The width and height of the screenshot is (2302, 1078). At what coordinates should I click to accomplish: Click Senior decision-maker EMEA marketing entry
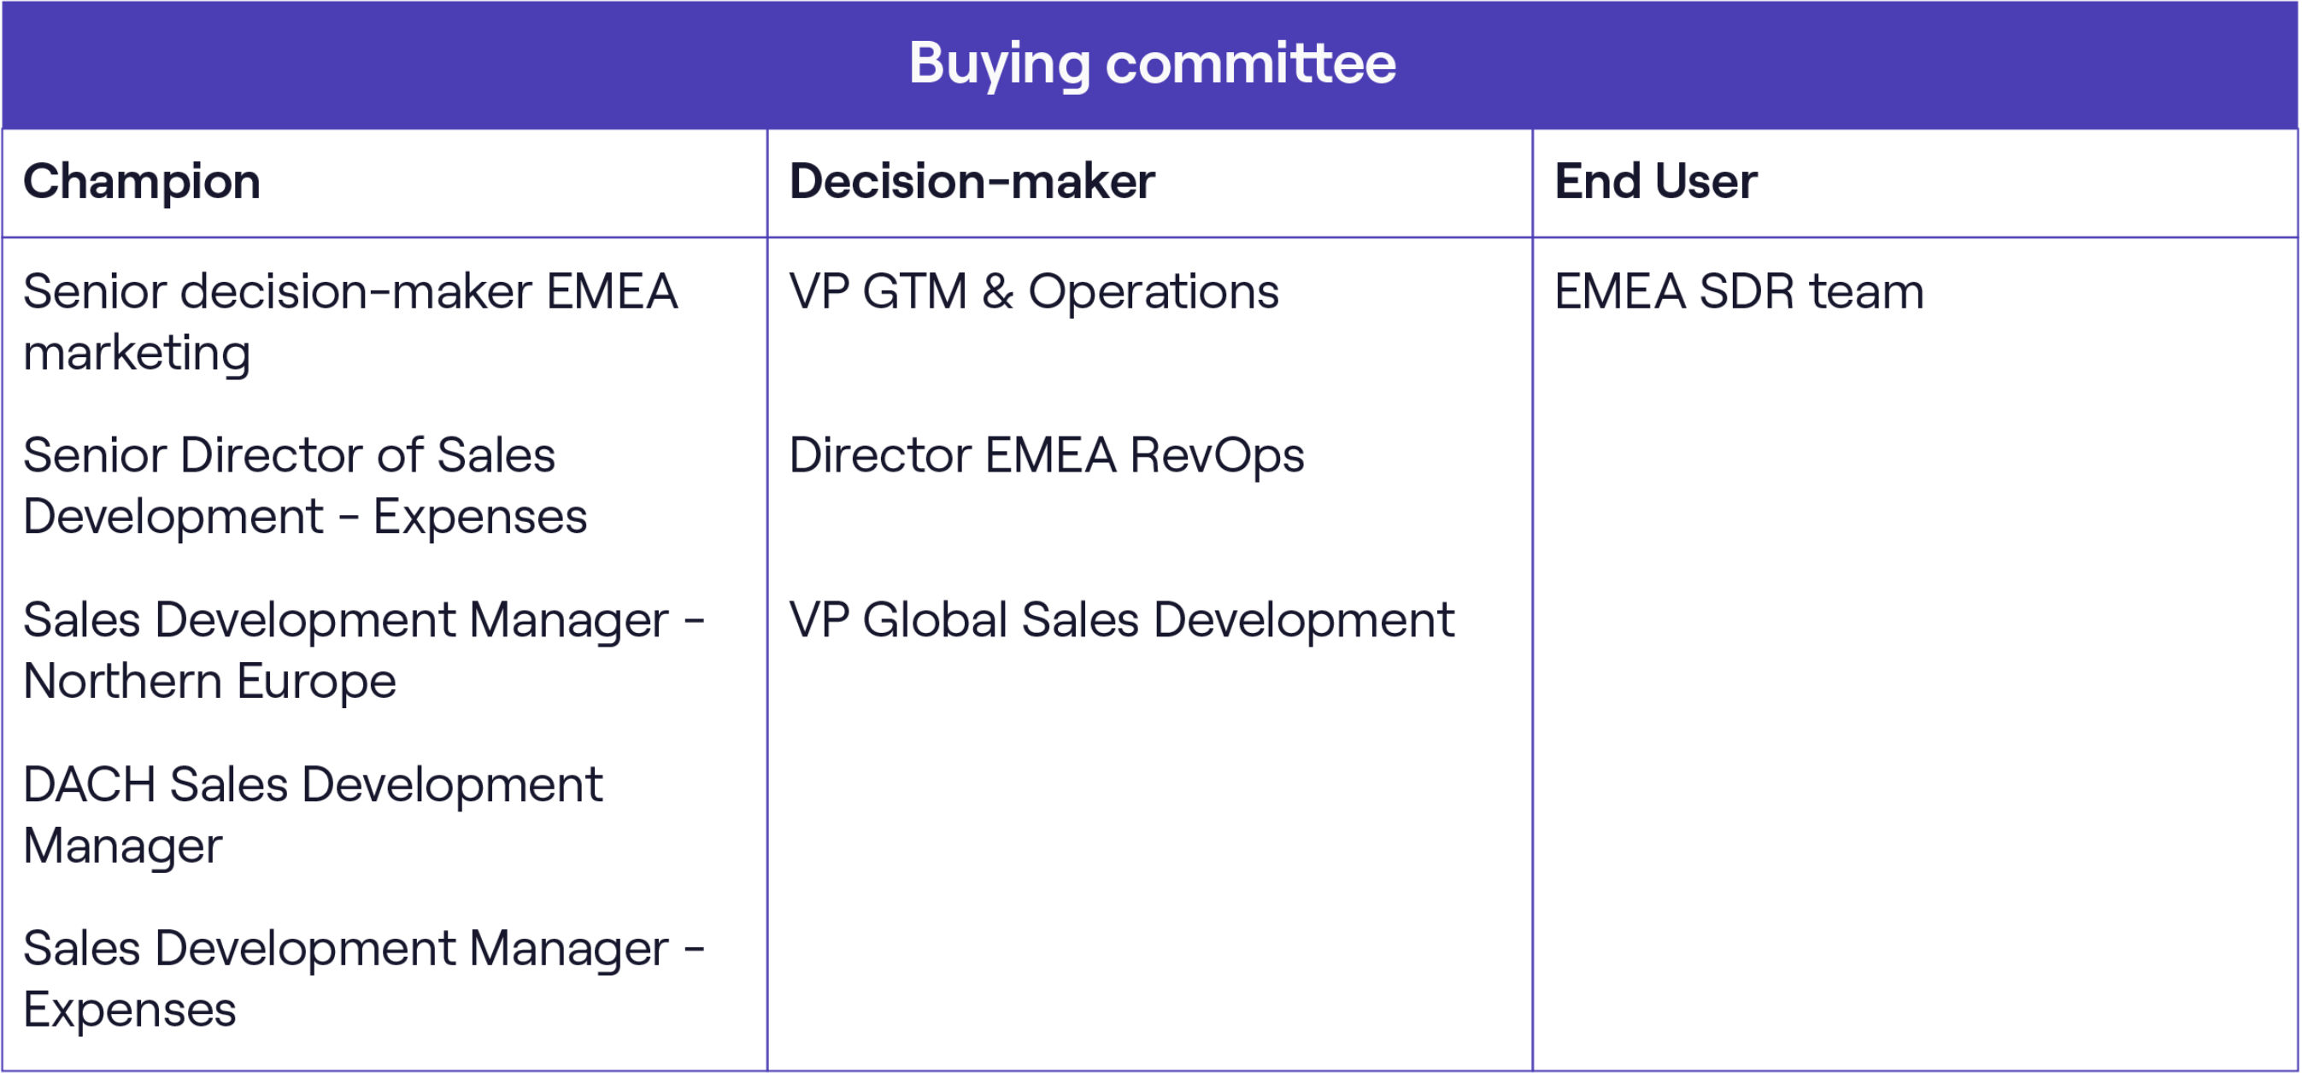click(350, 321)
